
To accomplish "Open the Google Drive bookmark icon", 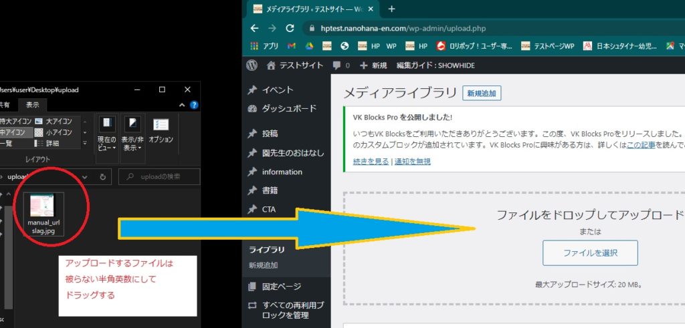I will click(310, 46).
